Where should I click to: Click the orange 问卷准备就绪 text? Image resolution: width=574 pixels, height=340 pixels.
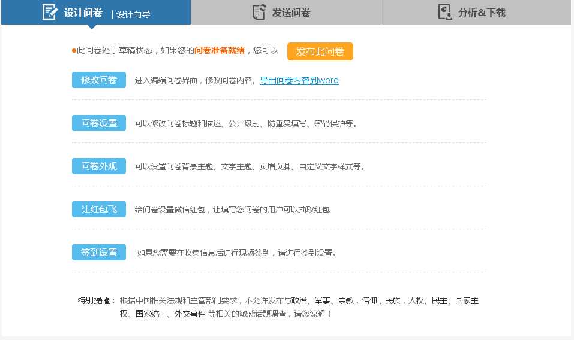(x=220, y=50)
